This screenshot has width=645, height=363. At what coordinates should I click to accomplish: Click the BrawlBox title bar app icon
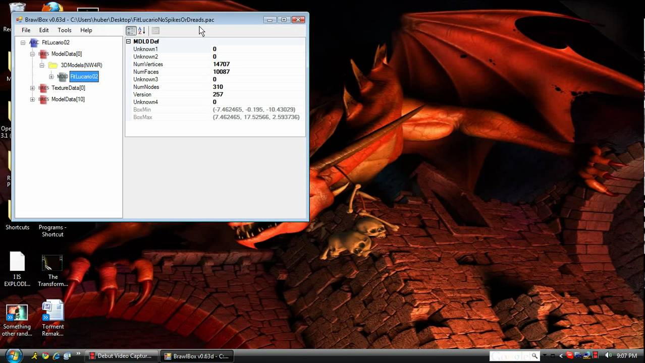point(19,20)
